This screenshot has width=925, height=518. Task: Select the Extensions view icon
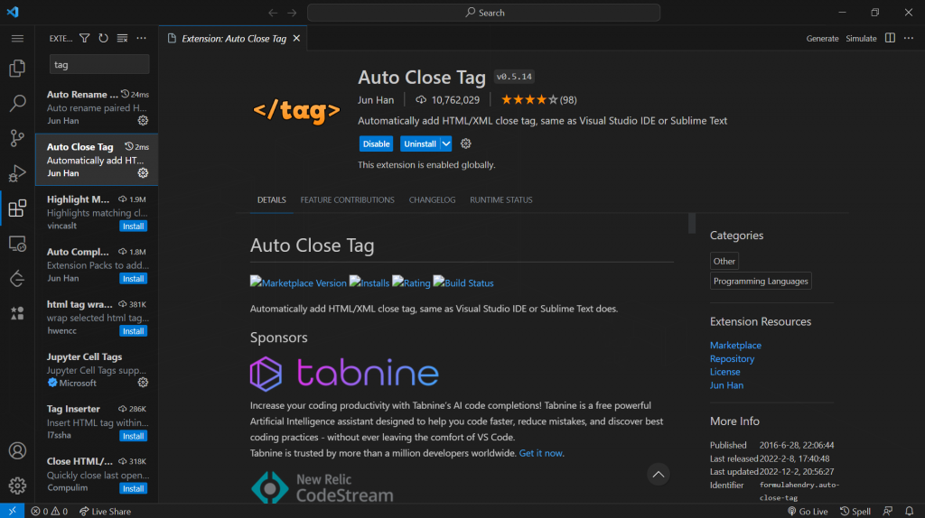(x=17, y=208)
